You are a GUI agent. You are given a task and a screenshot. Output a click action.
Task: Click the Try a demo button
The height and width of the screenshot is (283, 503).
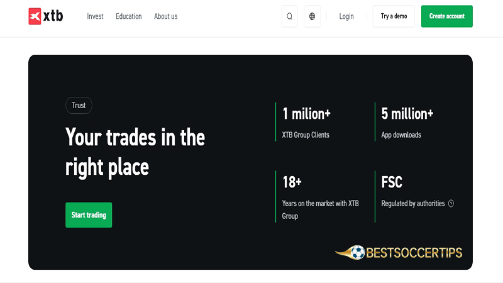[394, 16]
